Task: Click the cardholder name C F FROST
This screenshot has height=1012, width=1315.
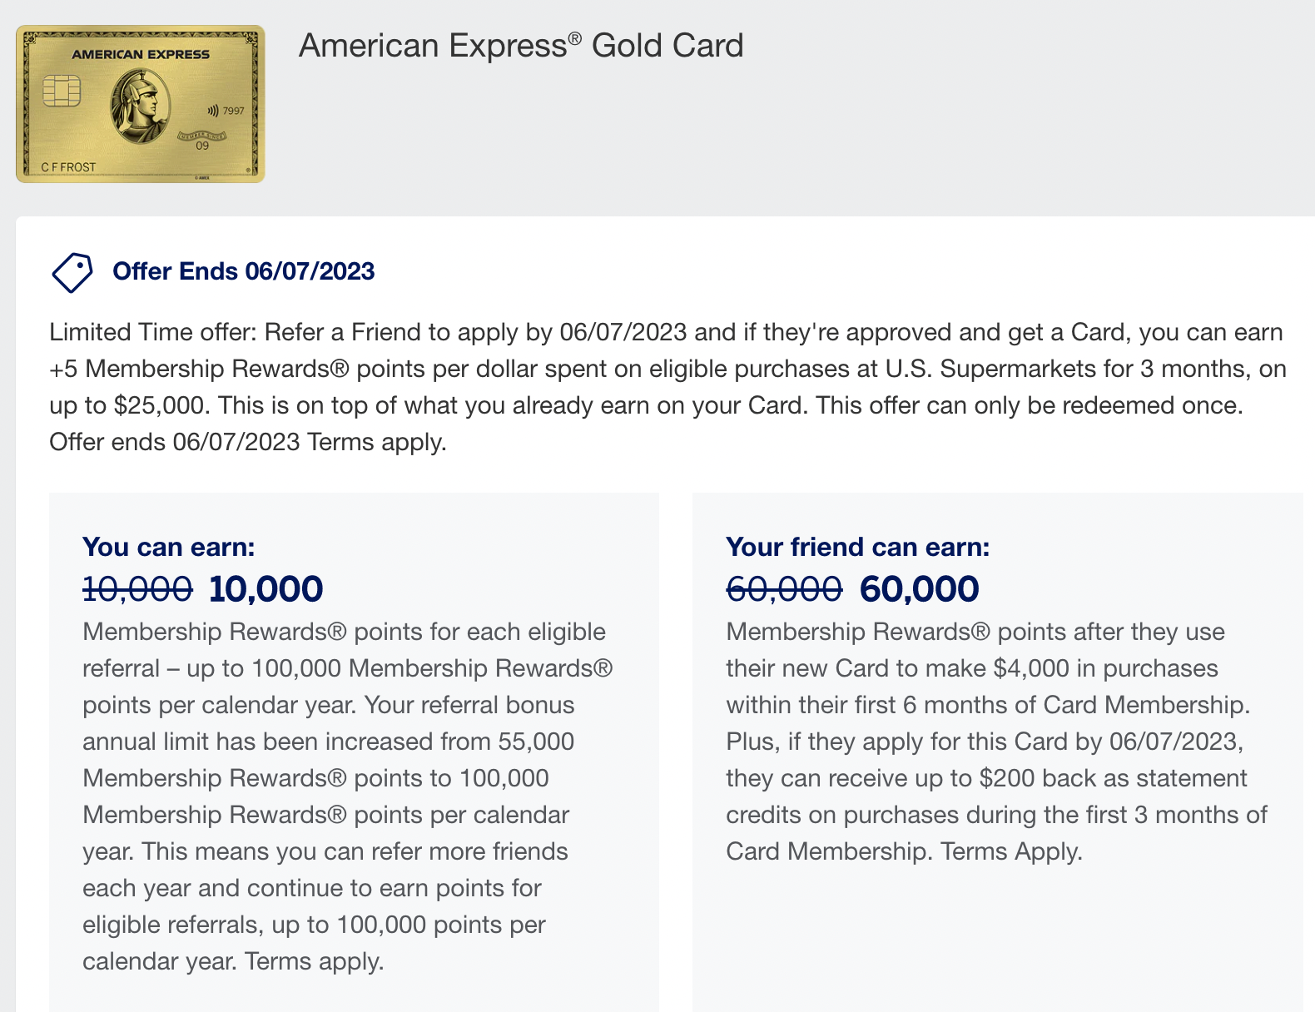Action: click(68, 167)
